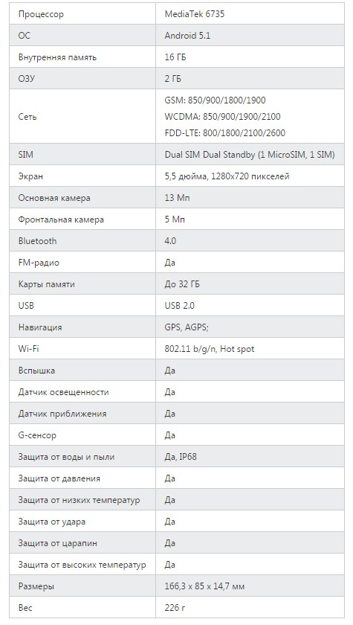The height and width of the screenshot is (625, 353).
Task: Click the 226 г weight value
Action: 175,609
